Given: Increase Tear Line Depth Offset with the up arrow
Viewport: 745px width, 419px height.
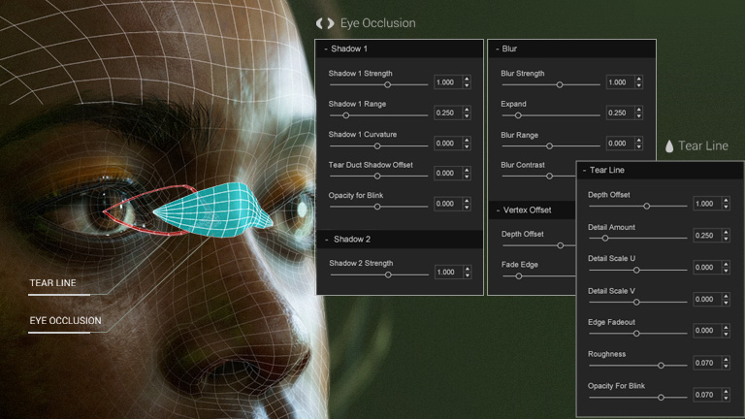Looking at the screenshot, I should (727, 200).
